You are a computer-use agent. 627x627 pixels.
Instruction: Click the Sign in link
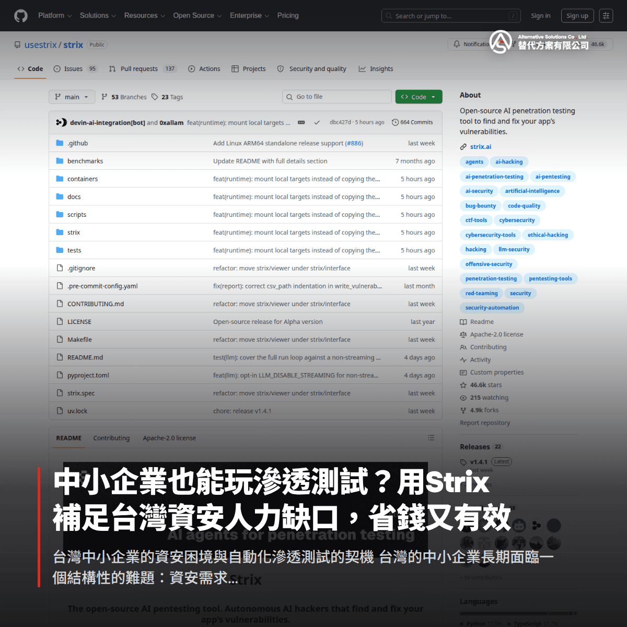(x=540, y=16)
